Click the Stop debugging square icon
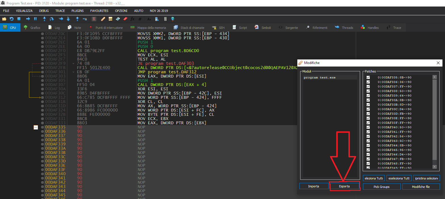The image size is (445, 199). pos(19,19)
